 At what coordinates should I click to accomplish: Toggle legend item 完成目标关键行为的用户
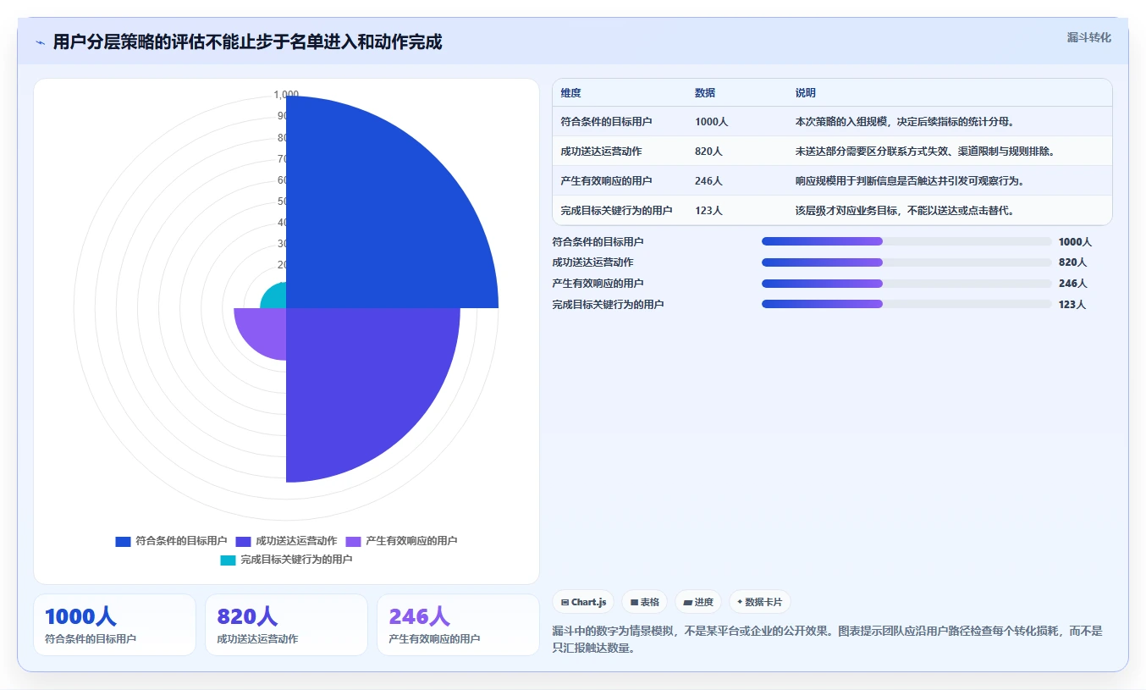pos(286,560)
